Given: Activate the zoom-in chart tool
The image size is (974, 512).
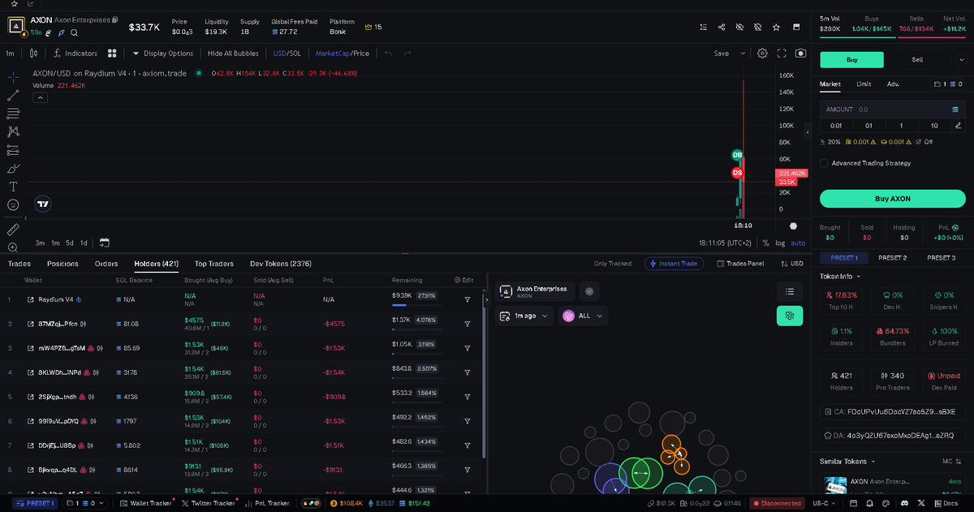Looking at the screenshot, I should point(13,247).
